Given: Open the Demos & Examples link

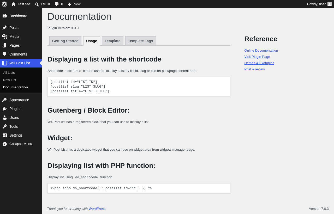Looking at the screenshot, I should pyautogui.click(x=259, y=63).
